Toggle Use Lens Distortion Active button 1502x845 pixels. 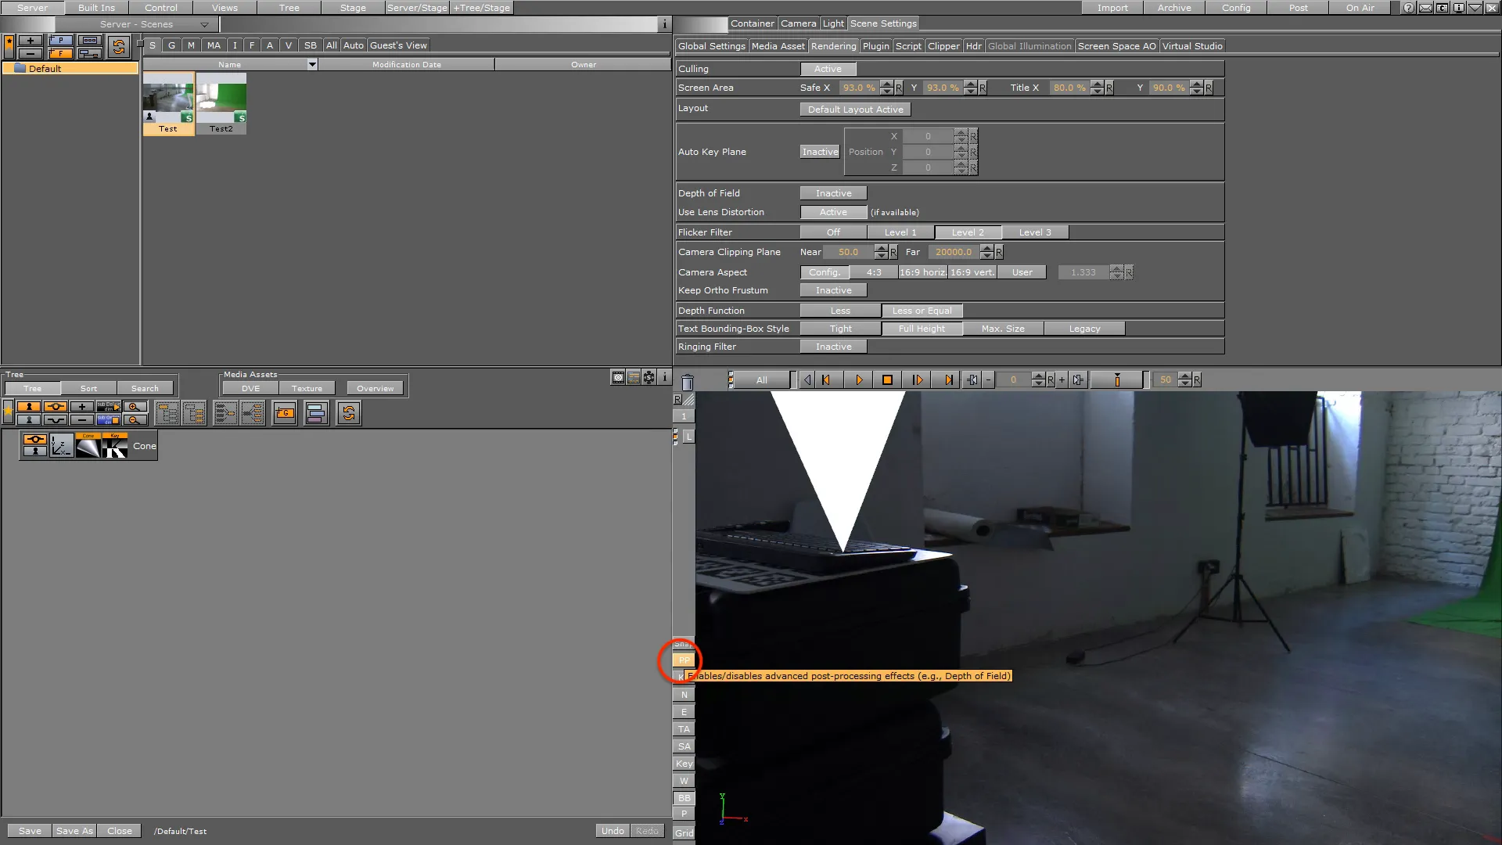point(833,212)
